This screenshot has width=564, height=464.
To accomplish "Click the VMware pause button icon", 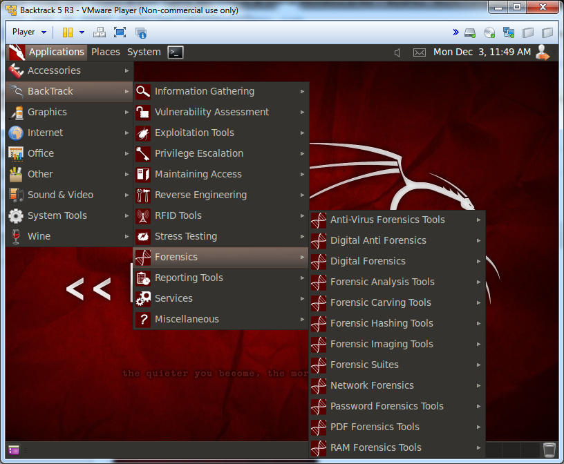I will click(x=68, y=32).
